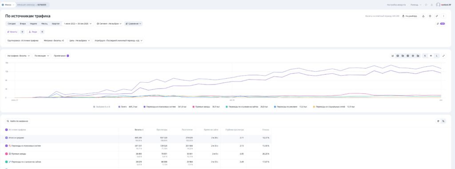Click the Найти по названию search field
Viewport: 455px width, 169px height.
18,121
